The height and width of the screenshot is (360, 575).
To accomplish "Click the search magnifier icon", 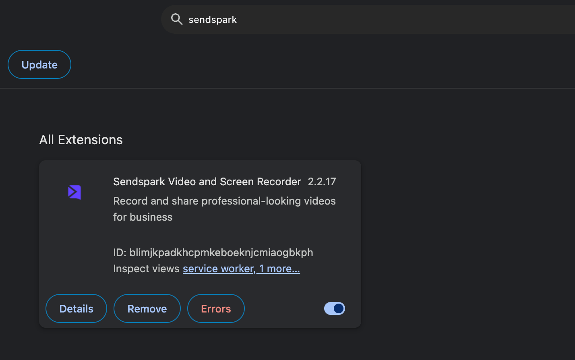I will 177,19.
